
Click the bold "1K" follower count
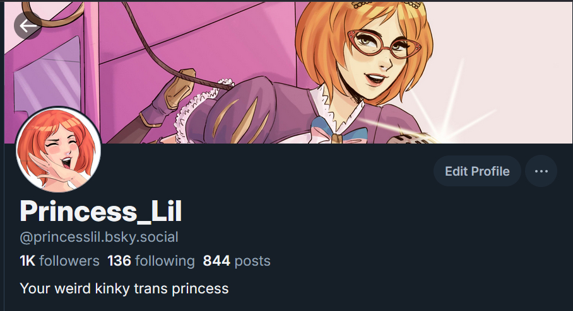pyautogui.click(x=27, y=261)
